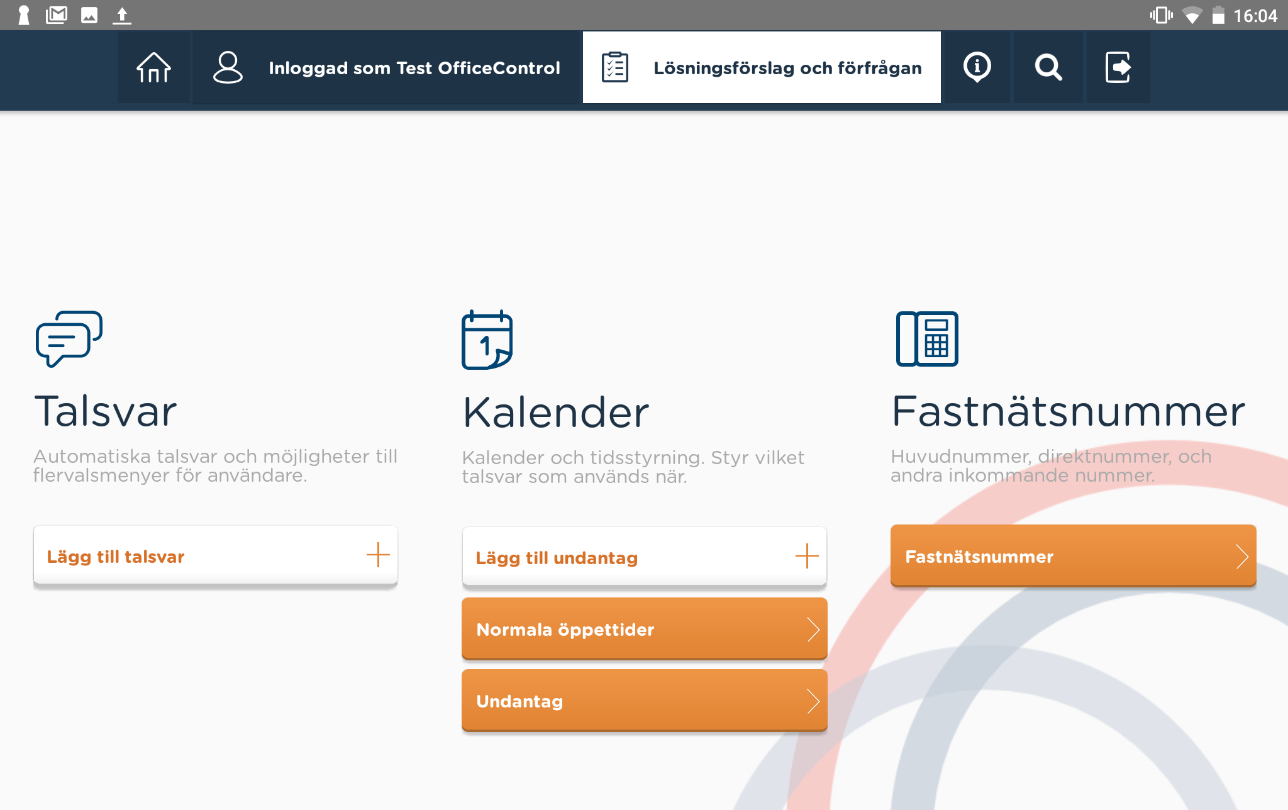This screenshot has width=1288, height=810.
Task: Log out using the exit icon
Action: (x=1118, y=67)
